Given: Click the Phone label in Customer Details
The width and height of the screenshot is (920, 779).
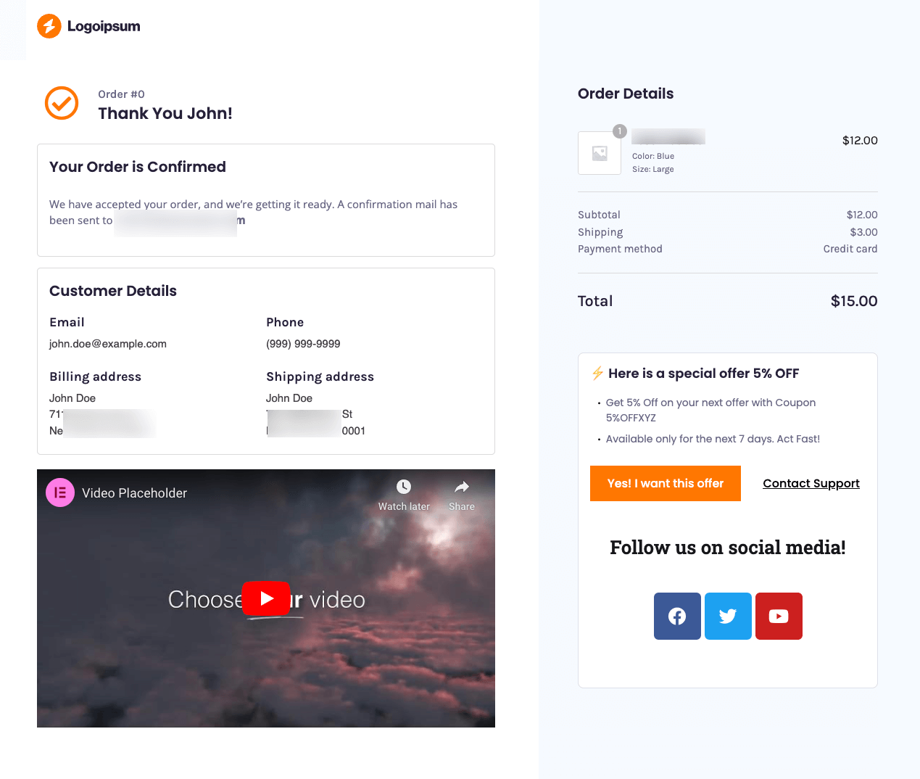Looking at the screenshot, I should [285, 322].
